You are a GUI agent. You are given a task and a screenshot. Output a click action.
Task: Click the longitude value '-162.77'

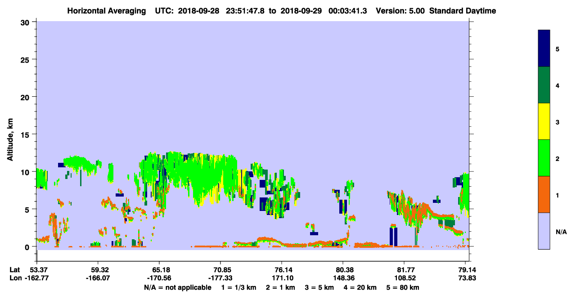(37, 278)
